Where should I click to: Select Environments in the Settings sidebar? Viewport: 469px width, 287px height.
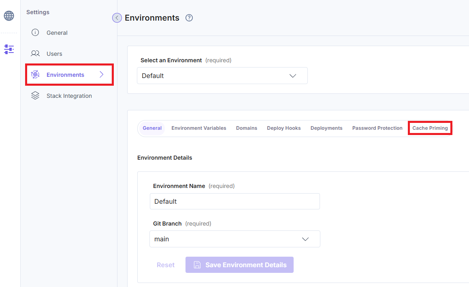pyautogui.click(x=69, y=75)
